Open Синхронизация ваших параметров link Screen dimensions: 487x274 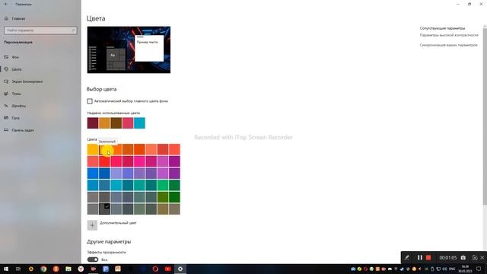448,45
